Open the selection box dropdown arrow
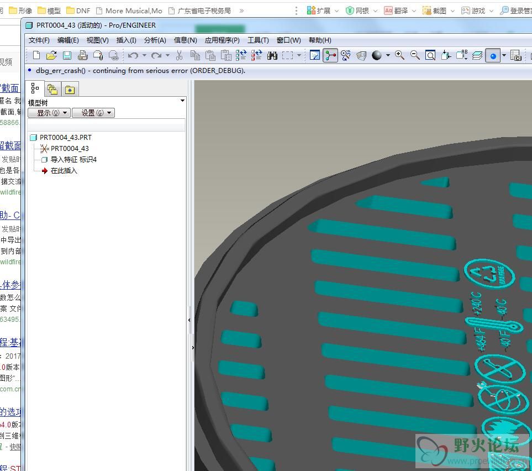 (299, 55)
